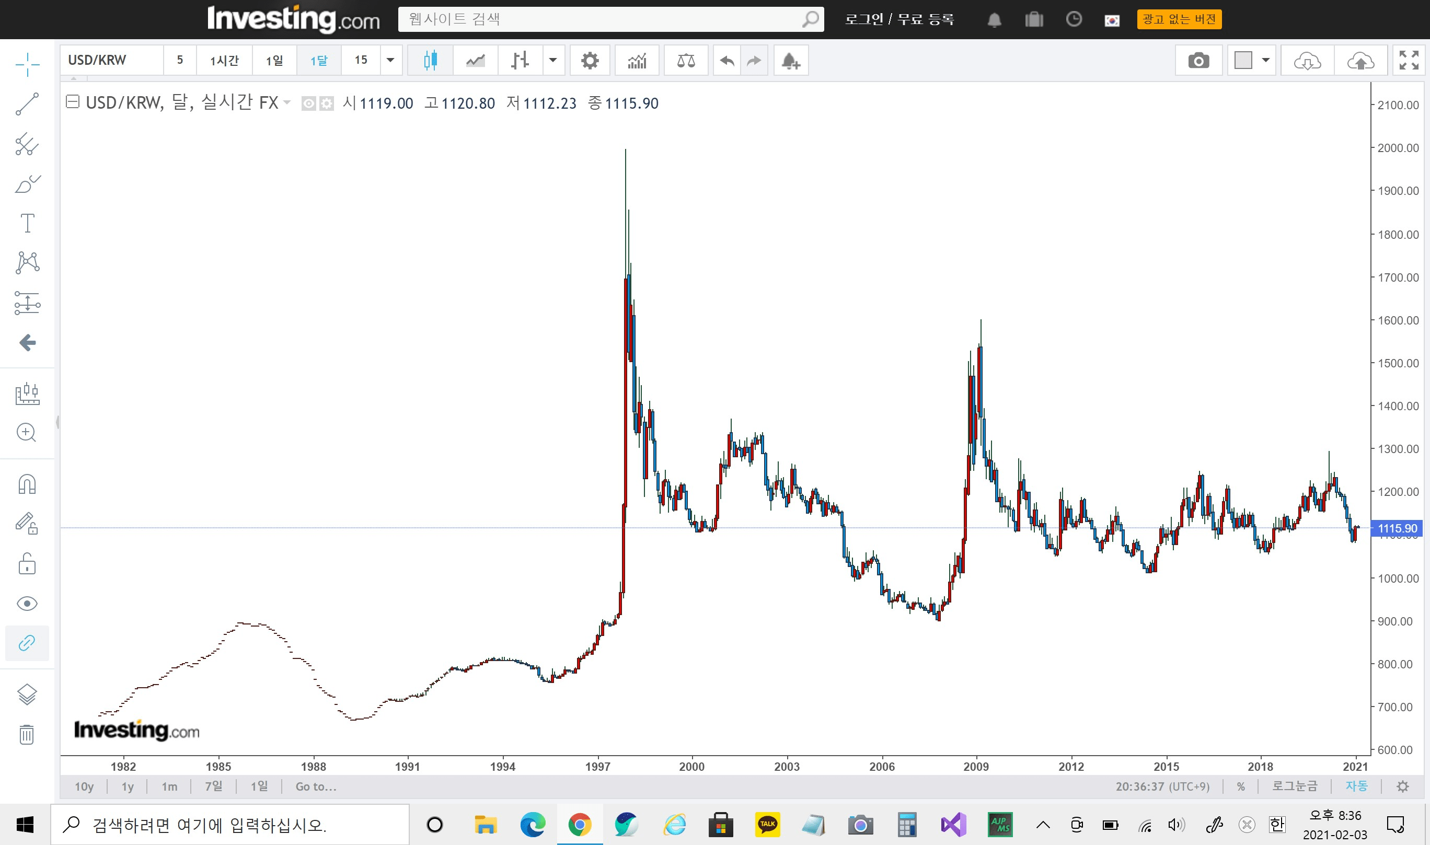Open the object tree layers icon
The height and width of the screenshot is (845, 1430).
pos(27,694)
